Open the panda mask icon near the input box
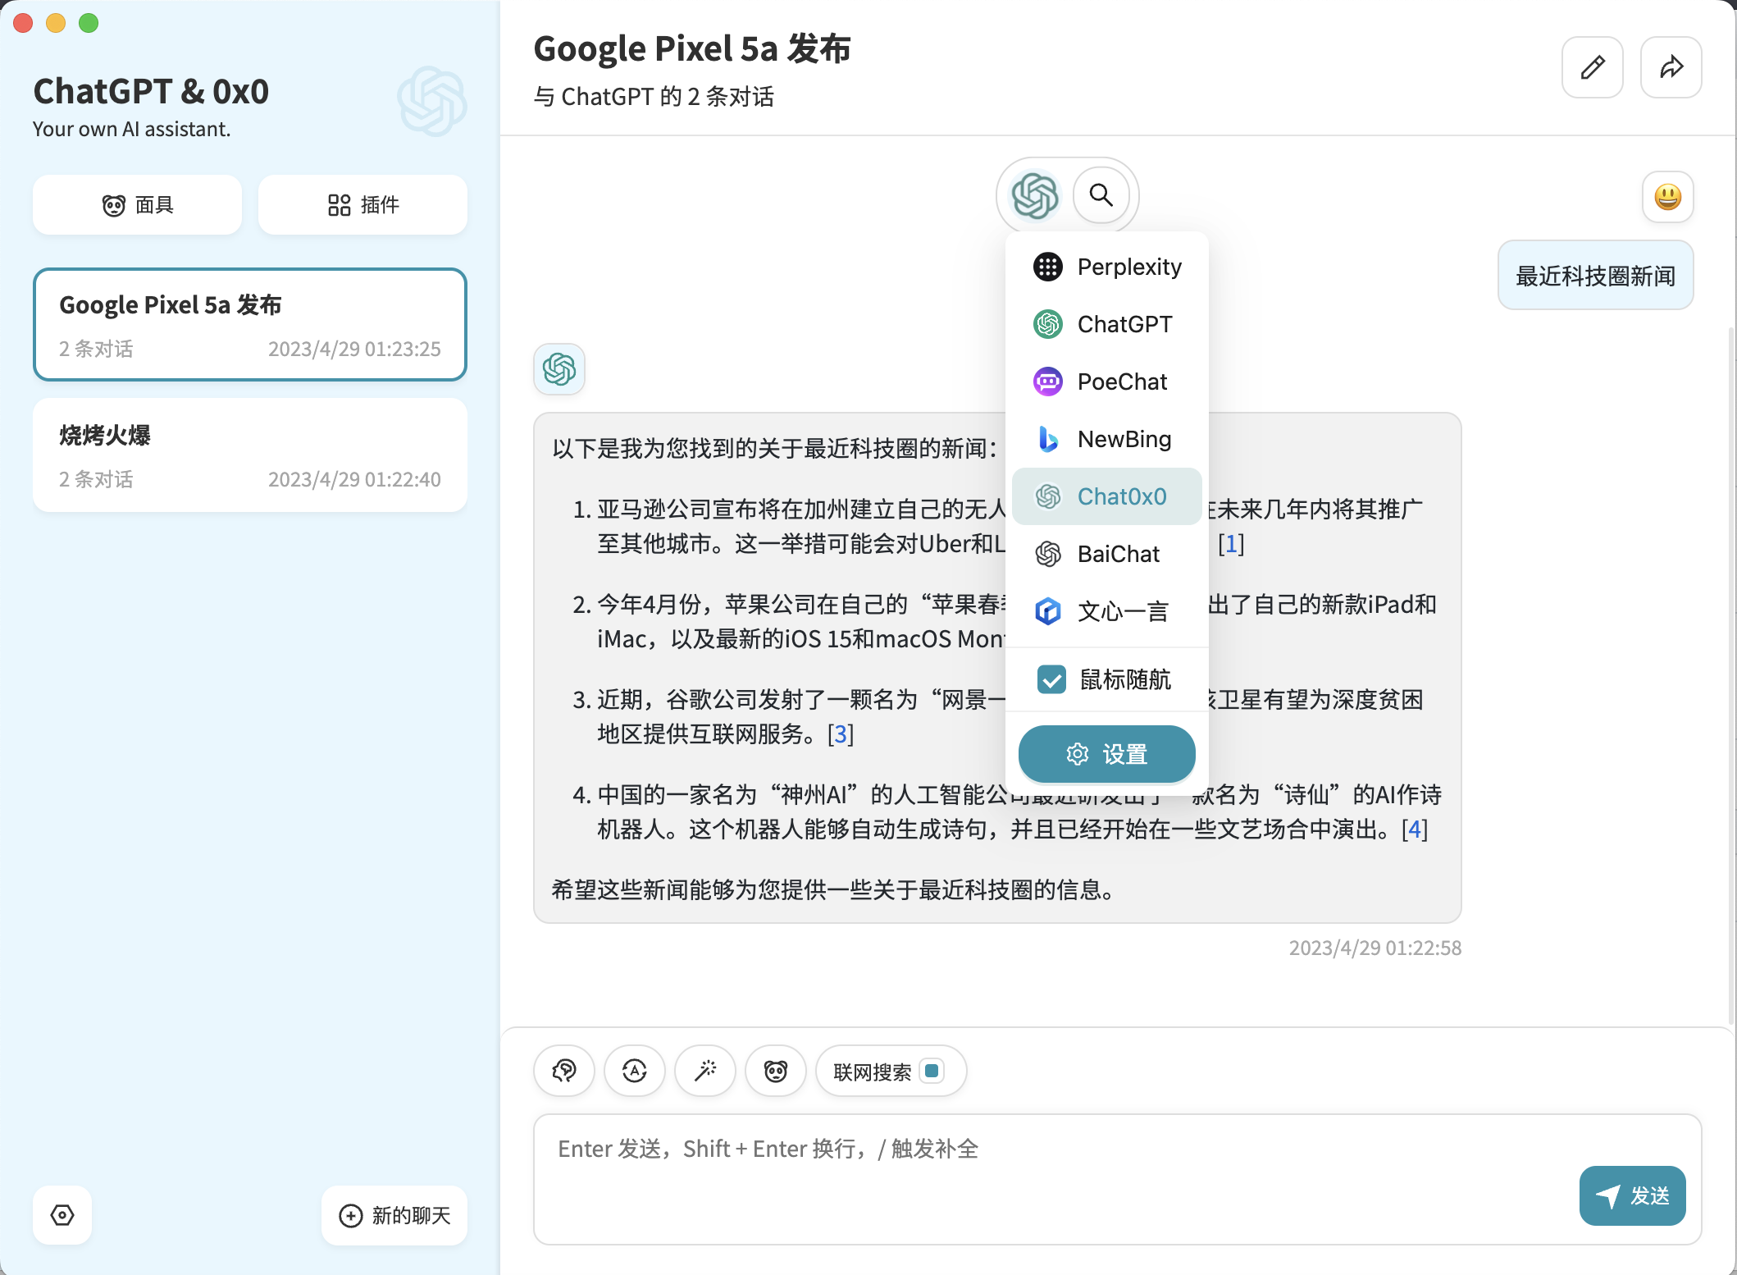 coord(775,1071)
